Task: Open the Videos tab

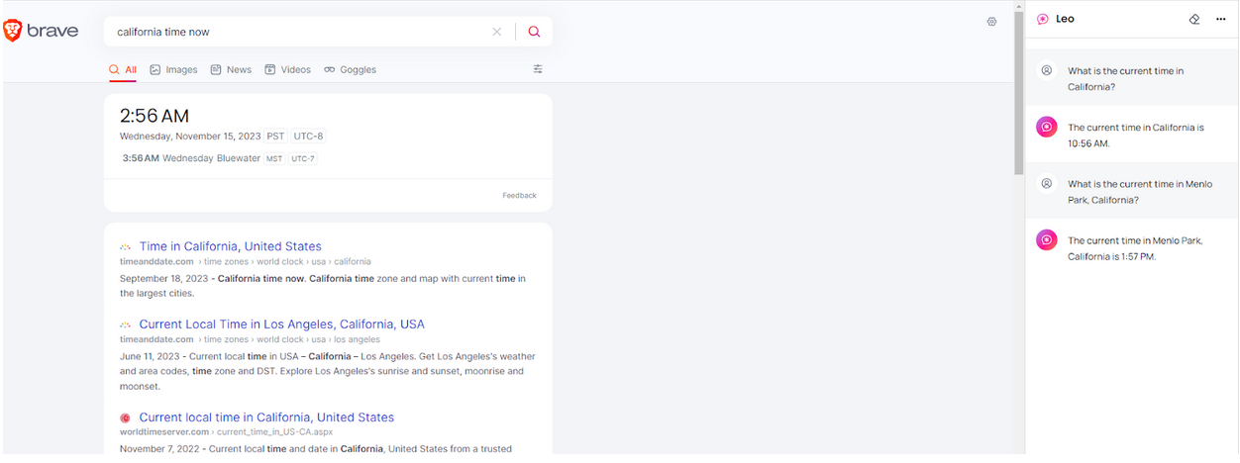Action: 287,70
